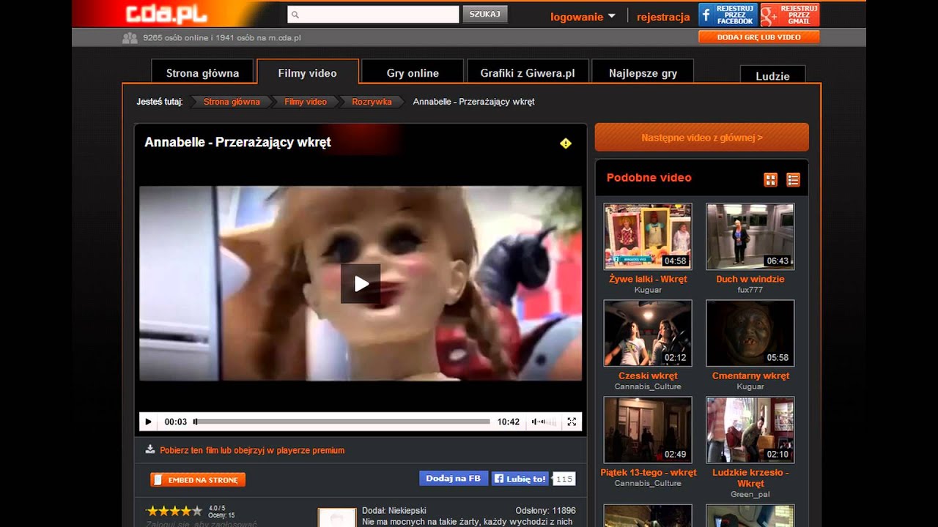Click Dodaj grę lub video button
Screen dimensions: 938x527
tap(759, 37)
